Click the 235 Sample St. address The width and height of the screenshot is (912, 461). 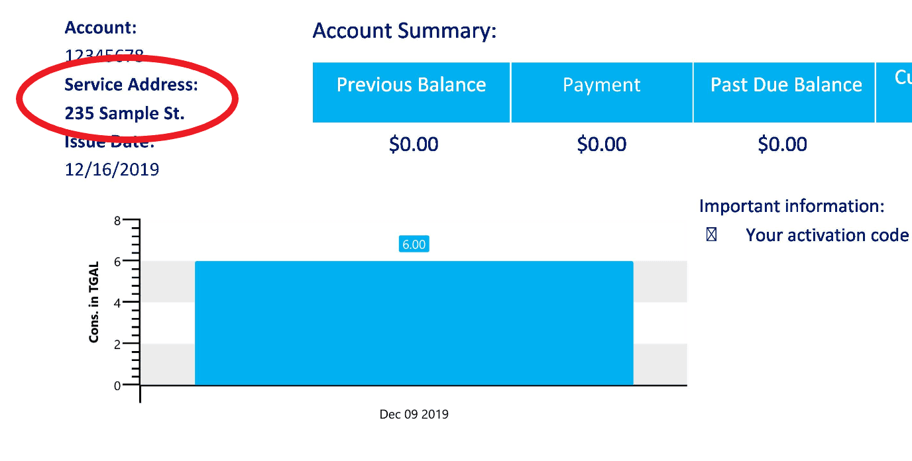[x=125, y=113]
